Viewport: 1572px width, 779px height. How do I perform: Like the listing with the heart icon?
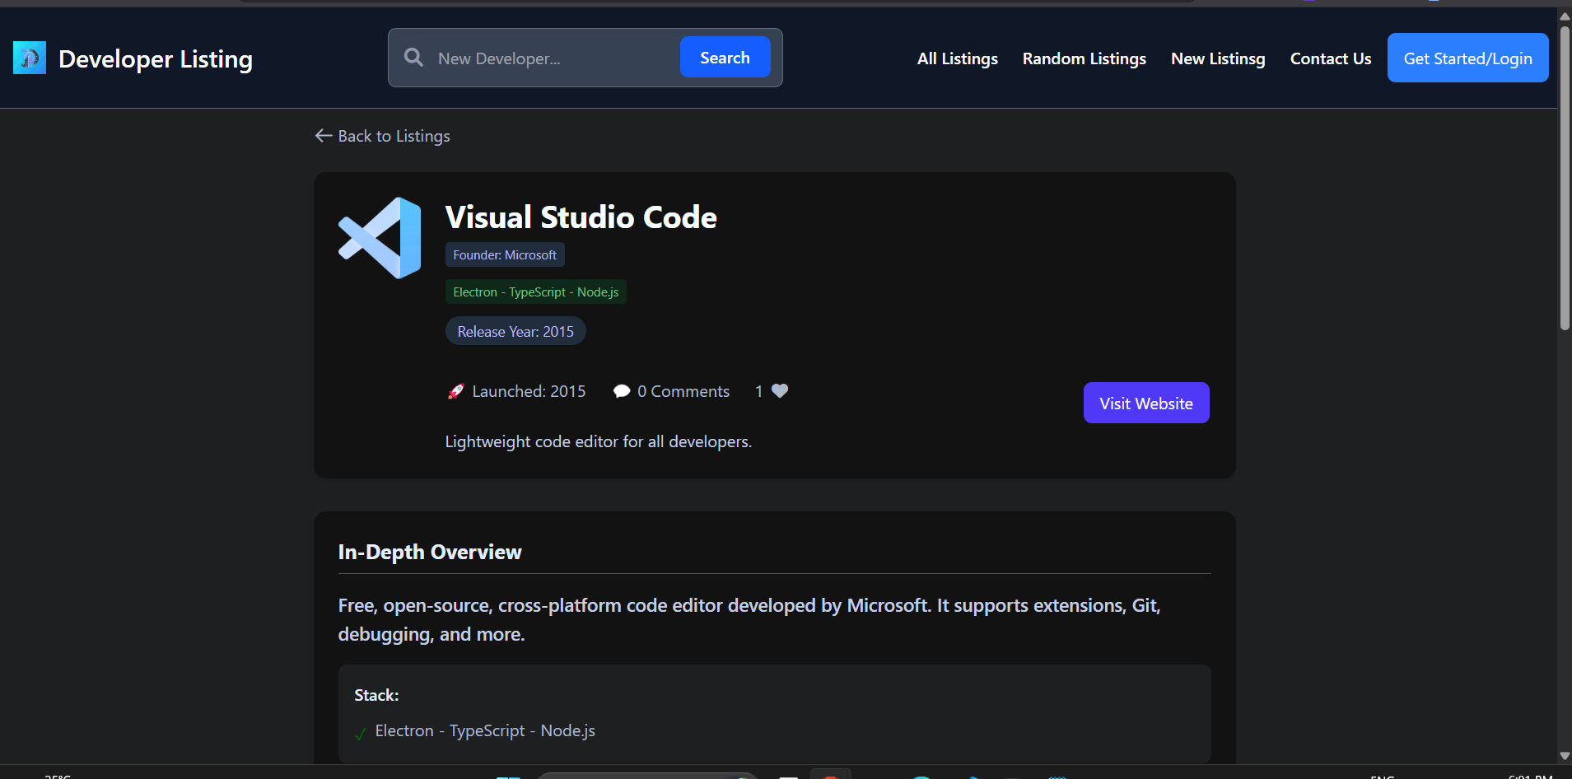[x=780, y=391]
